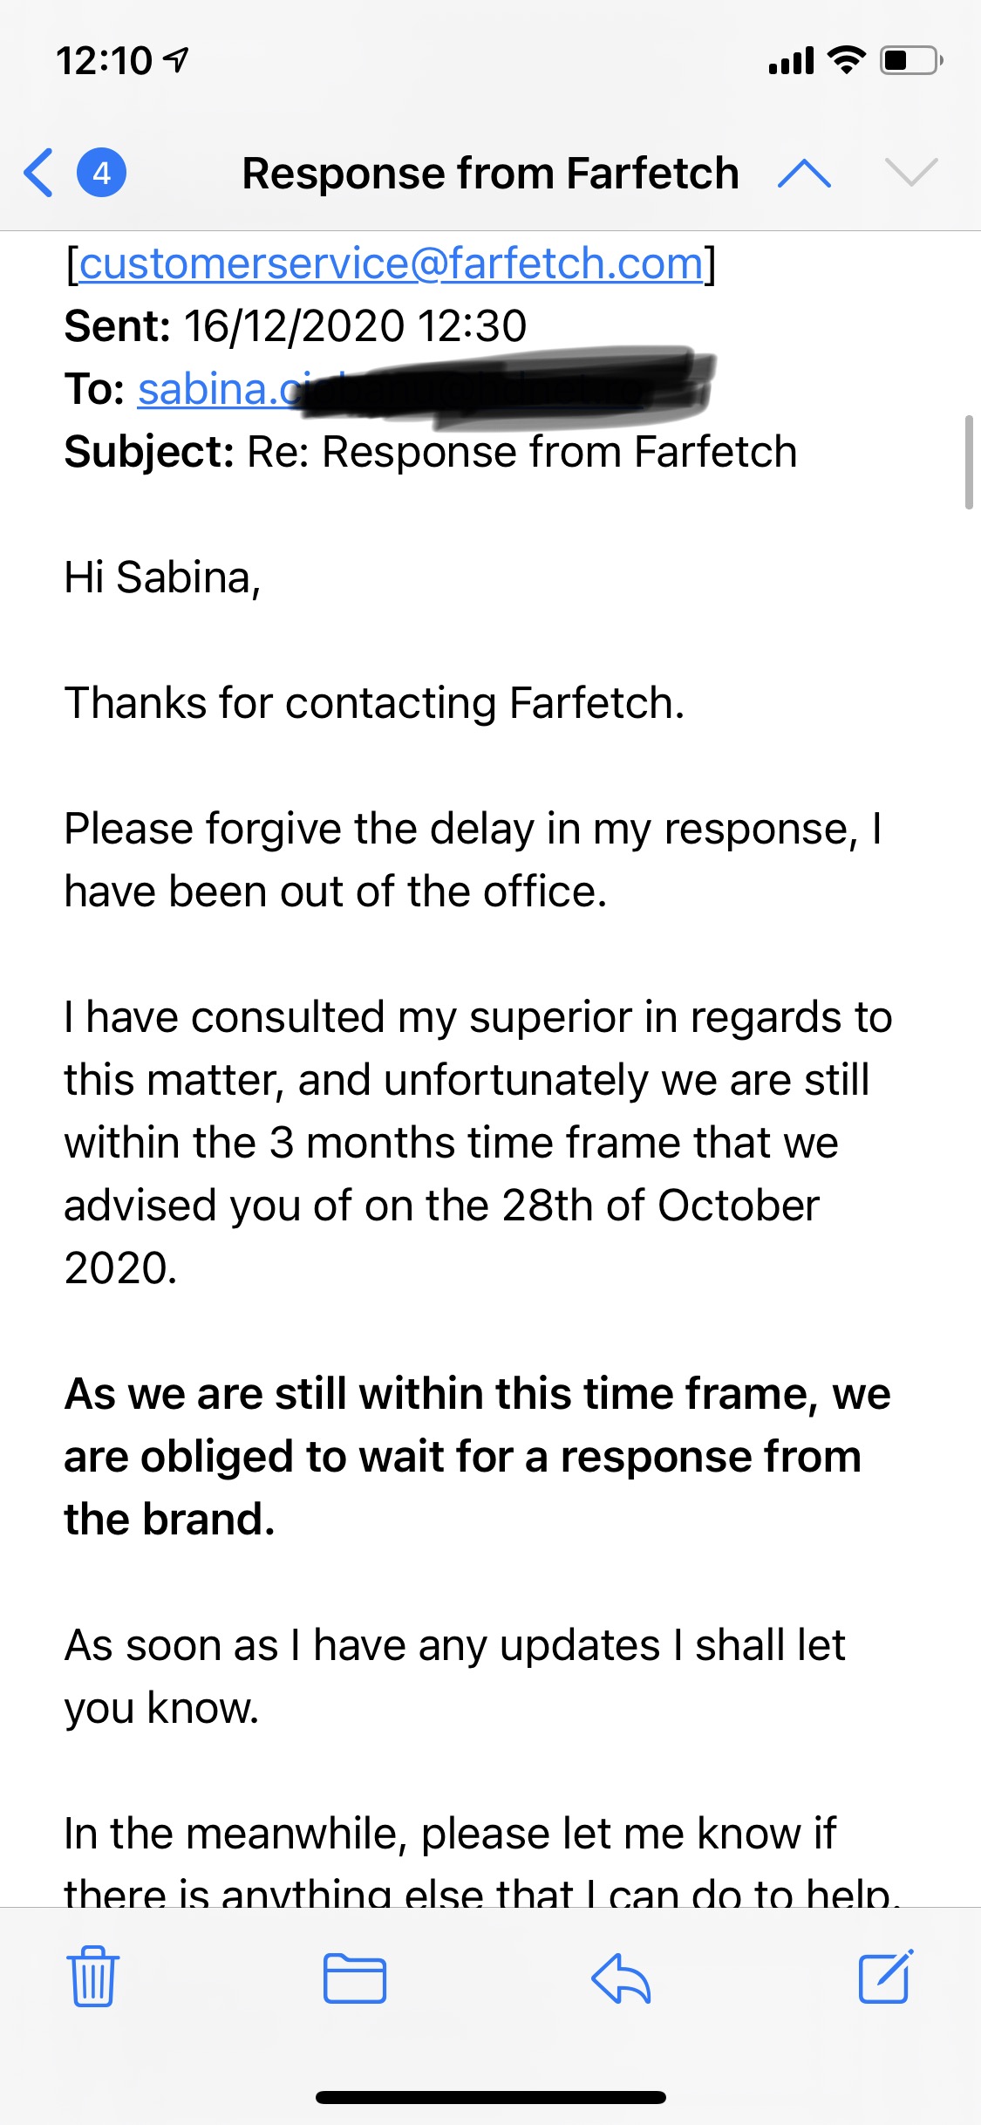Viewport: 981px width, 2125px height.
Task: Tap the home indicator bar
Action: 491,2097
